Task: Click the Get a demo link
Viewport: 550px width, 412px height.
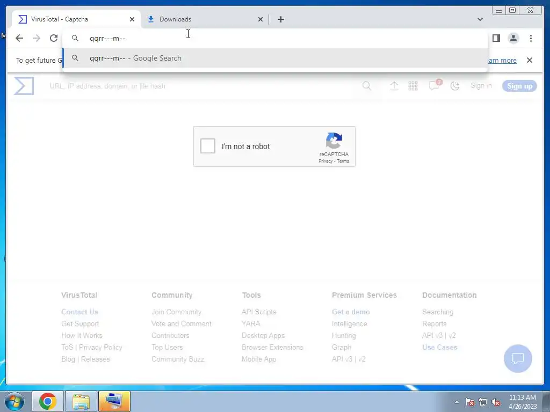Action: [x=351, y=312]
